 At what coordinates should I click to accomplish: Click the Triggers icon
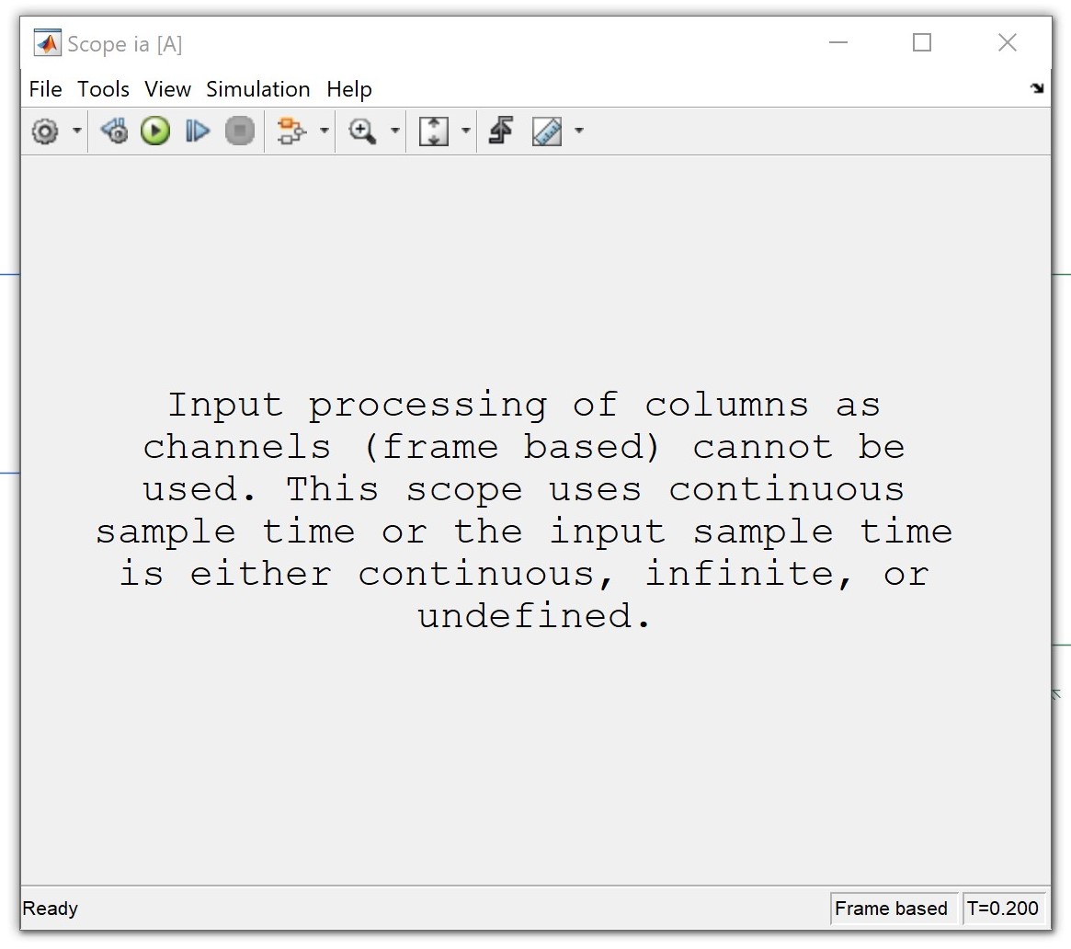click(500, 131)
